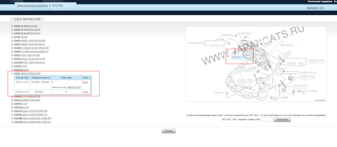Open the Каталог ТО link
Image resolution: width=337 pixels, height=147 pixels.
tap(315, 8)
